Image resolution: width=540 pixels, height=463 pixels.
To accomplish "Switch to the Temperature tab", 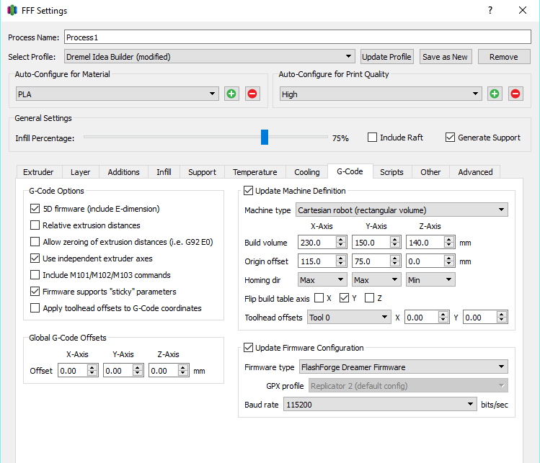I will 254,172.
